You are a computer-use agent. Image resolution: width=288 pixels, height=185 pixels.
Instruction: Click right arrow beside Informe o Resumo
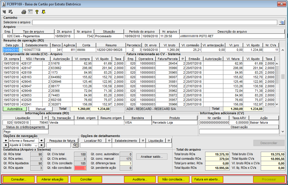pos(41,141)
